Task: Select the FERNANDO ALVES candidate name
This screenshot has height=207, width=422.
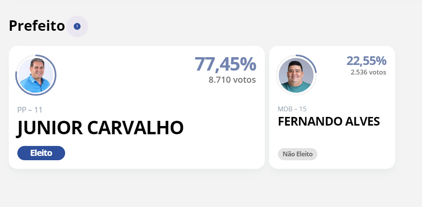Action: [329, 122]
